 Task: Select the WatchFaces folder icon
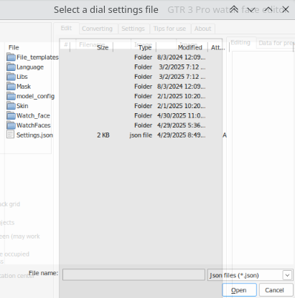coord(11,125)
